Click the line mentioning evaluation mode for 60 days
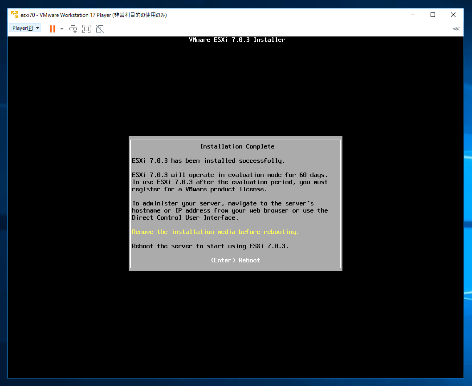The image size is (472, 386). [230, 175]
